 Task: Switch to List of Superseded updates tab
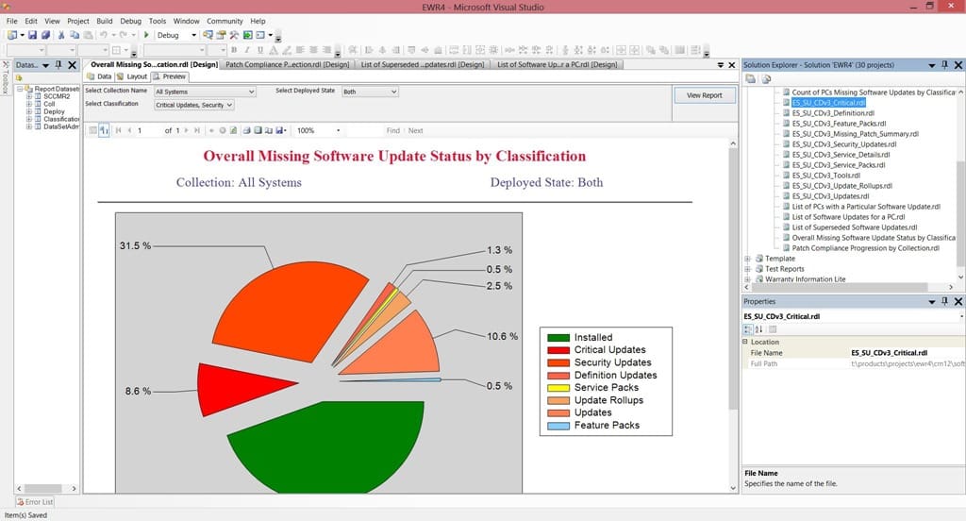pos(423,65)
